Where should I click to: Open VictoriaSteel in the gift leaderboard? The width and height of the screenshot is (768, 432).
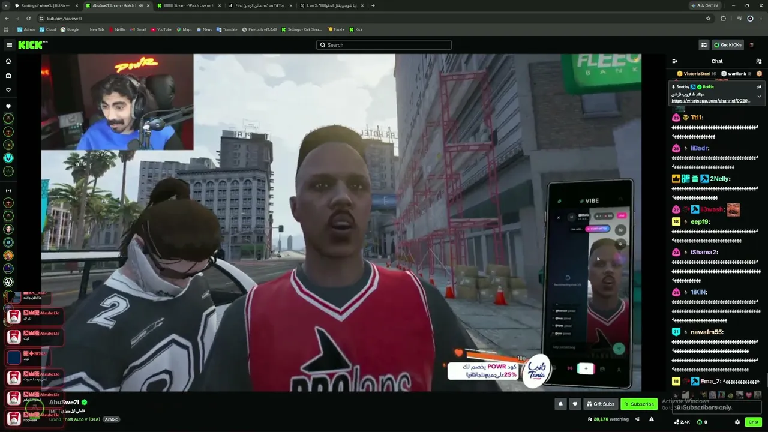[696, 74]
